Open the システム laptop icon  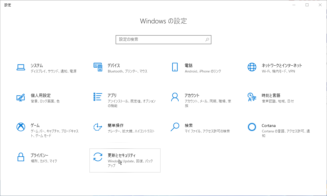coord(21,67)
